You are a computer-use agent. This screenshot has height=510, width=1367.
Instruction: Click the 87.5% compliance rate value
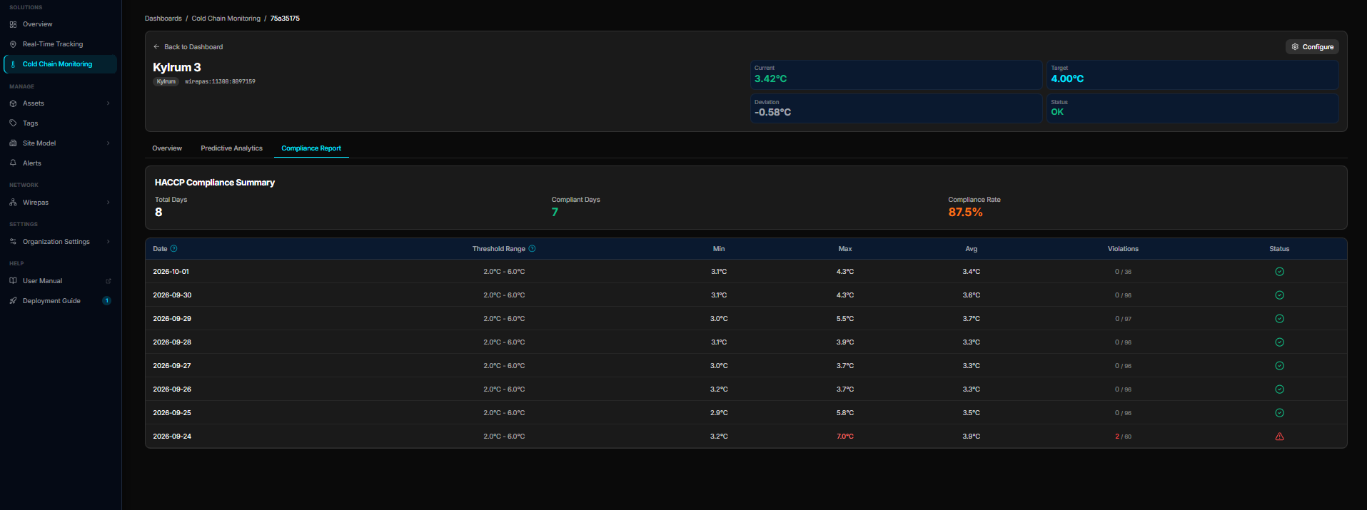(x=965, y=213)
